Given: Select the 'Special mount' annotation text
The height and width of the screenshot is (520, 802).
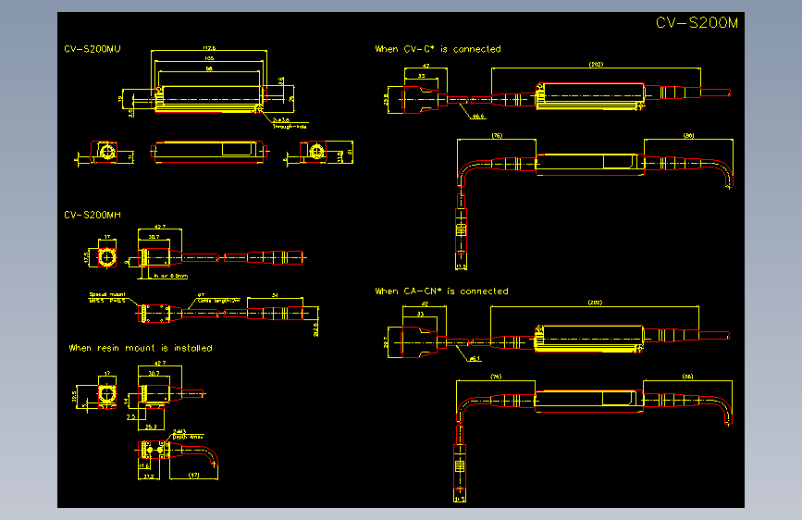Looking at the screenshot, I should pos(107,294).
